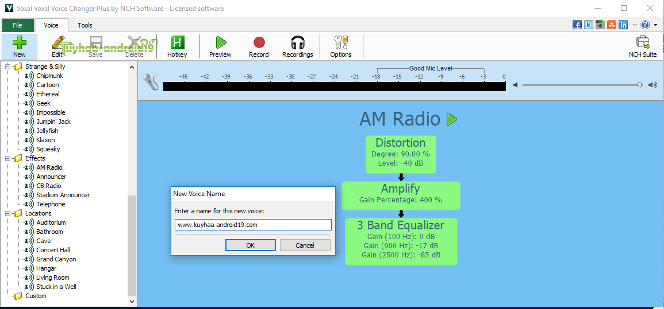This screenshot has width=664, height=309.
Task: Click the Voxal V logo in title bar
Action: pos(8,9)
